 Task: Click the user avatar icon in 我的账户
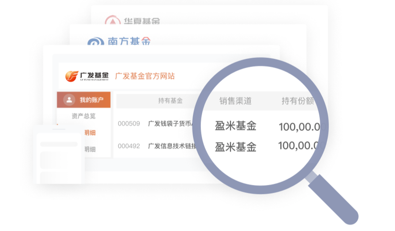pos(69,100)
